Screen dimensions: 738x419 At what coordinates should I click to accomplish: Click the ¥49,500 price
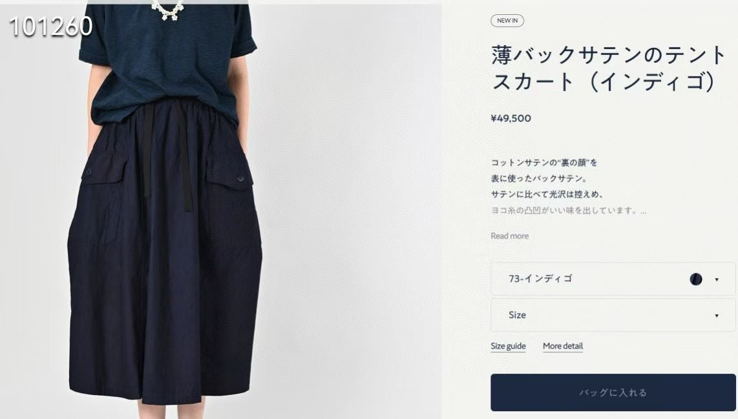[511, 118]
